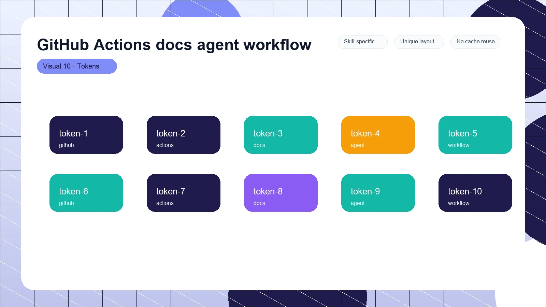Click the GitHub Actions docs agent workflow heading

pyautogui.click(x=174, y=45)
